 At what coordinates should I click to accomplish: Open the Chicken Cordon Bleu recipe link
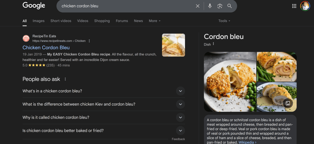pyautogui.click(x=46, y=48)
